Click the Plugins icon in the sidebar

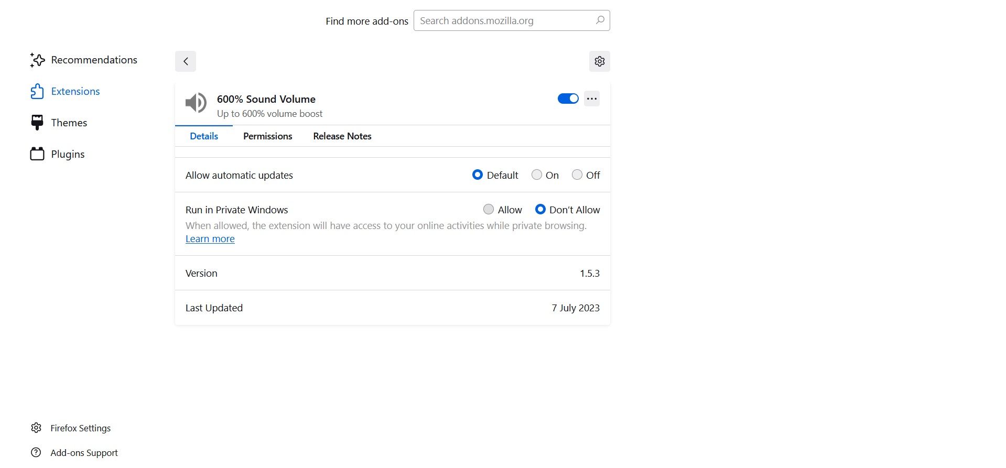(x=37, y=154)
